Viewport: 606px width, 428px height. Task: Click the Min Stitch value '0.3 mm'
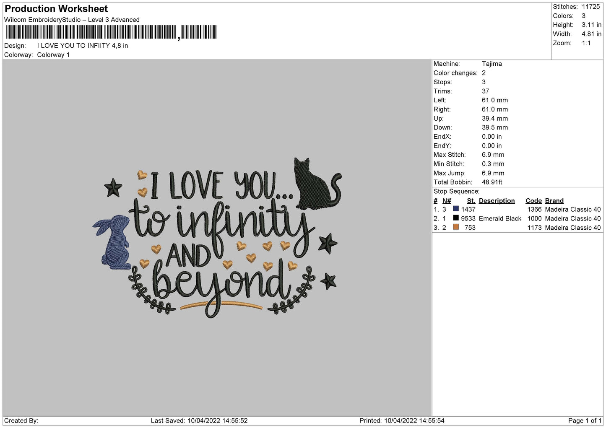pyautogui.click(x=493, y=164)
